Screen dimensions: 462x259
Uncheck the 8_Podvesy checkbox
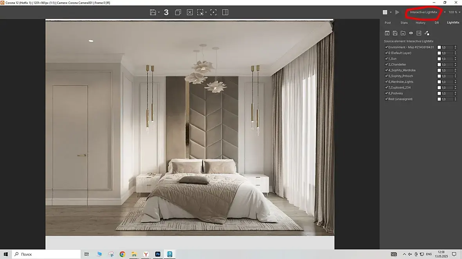click(x=386, y=93)
